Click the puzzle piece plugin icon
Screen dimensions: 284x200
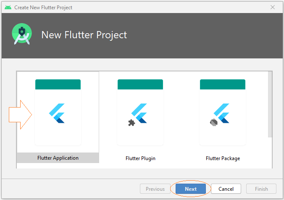[x=131, y=123]
